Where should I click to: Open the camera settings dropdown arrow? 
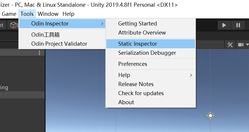click(247, 44)
